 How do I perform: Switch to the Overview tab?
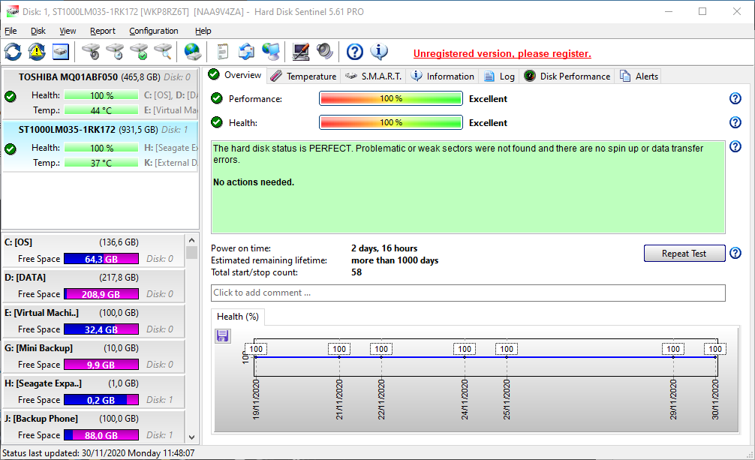coord(236,75)
